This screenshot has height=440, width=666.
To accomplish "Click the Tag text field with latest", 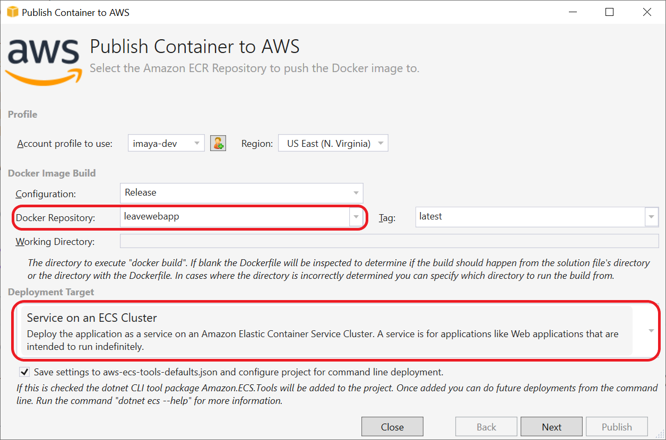I will tap(530, 217).
